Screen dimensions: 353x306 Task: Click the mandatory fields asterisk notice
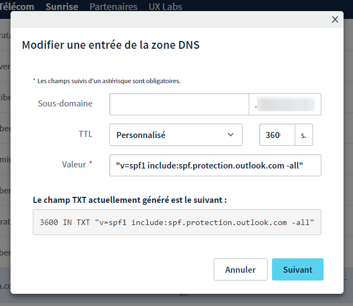[x=107, y=81]
